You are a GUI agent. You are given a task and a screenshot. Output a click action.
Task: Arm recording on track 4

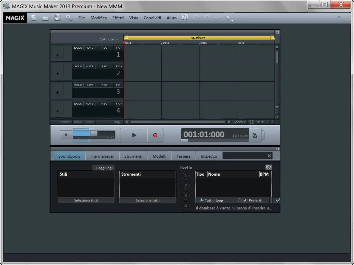104,104
